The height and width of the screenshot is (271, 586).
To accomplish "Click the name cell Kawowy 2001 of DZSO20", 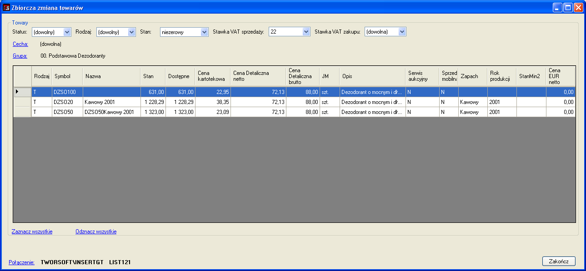I will (x=112, y=102).
